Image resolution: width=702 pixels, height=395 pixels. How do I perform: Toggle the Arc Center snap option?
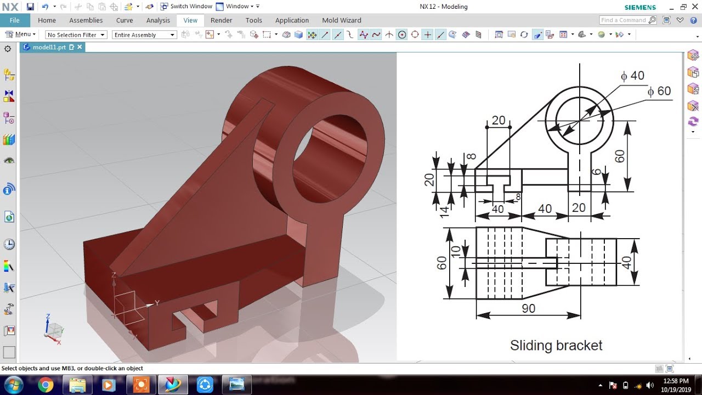point(402,35)
